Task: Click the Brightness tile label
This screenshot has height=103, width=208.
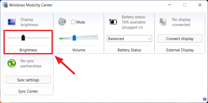Action: pos(28,50)
